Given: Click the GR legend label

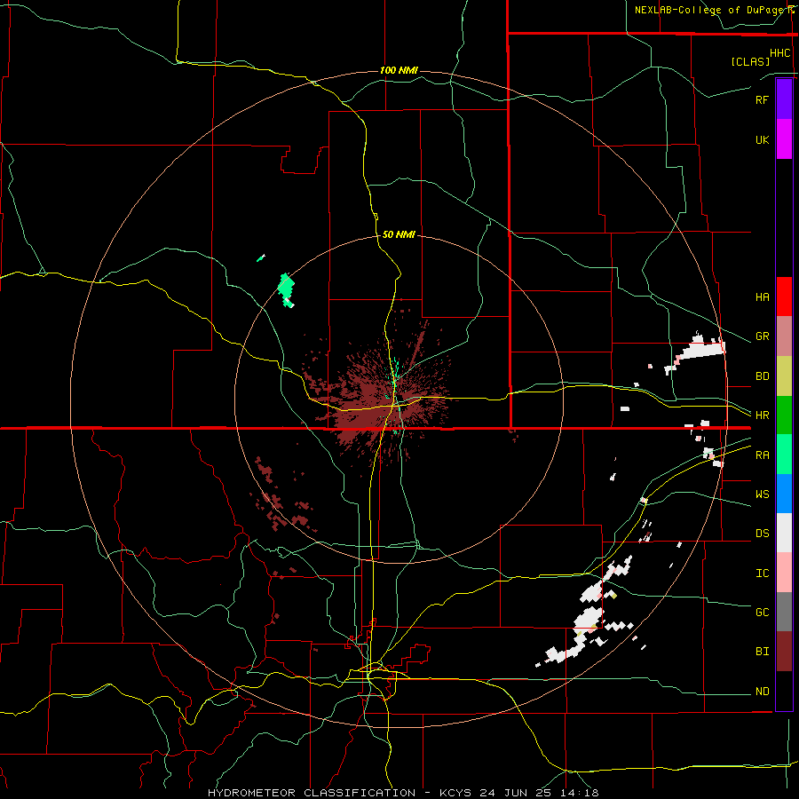Looking at the screenshot, I should pyautogui.click(x=762, y=336).
